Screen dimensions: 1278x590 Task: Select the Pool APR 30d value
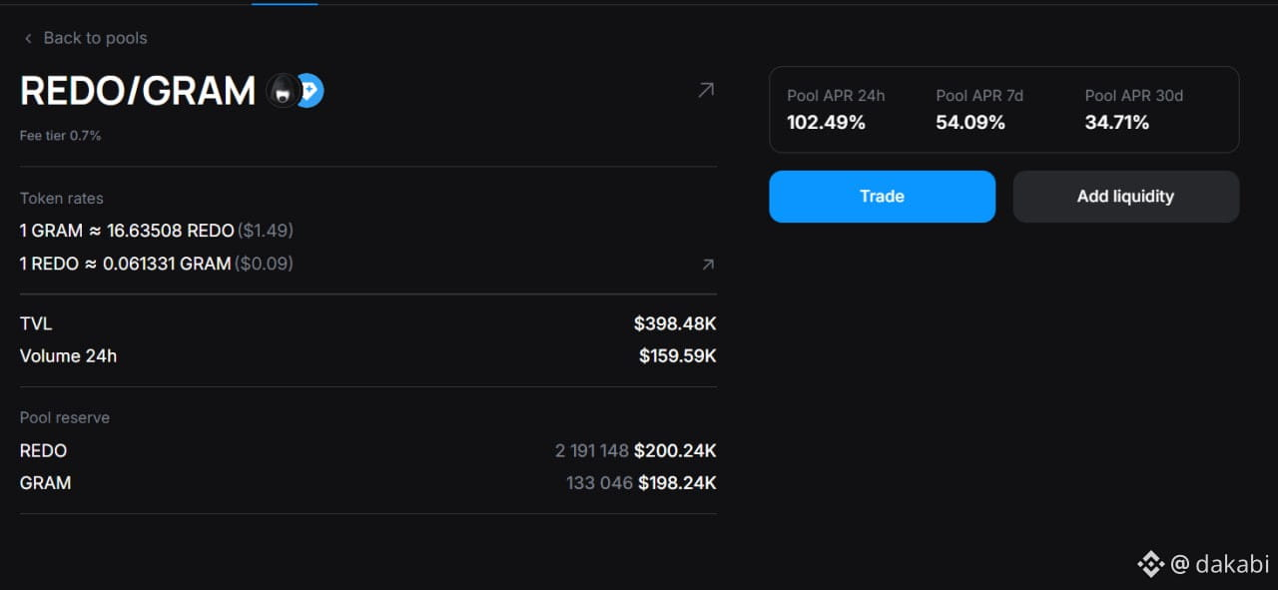(x=1117, y=123)
